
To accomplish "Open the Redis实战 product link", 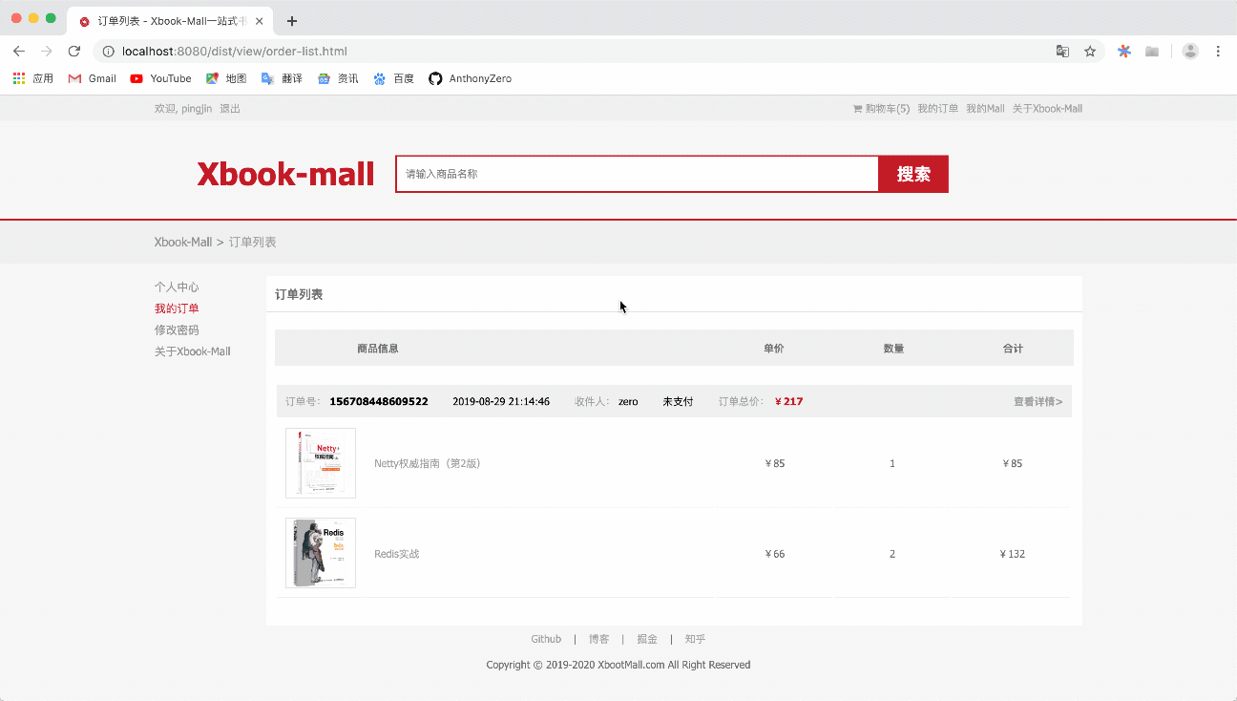I will (396, 554).
